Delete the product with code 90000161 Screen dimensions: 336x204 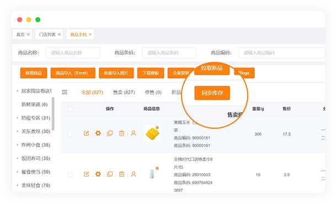click(121, 133)
